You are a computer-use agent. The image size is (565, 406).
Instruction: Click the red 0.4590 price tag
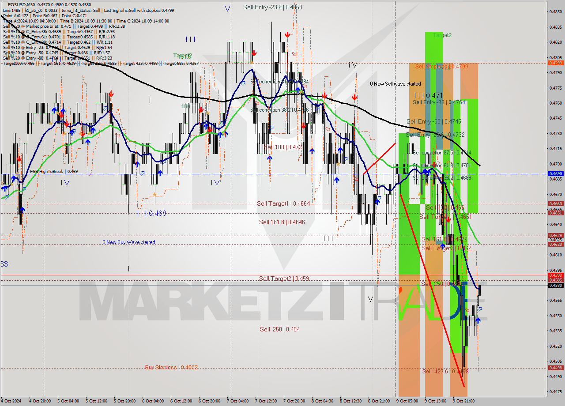coord(555,275)
